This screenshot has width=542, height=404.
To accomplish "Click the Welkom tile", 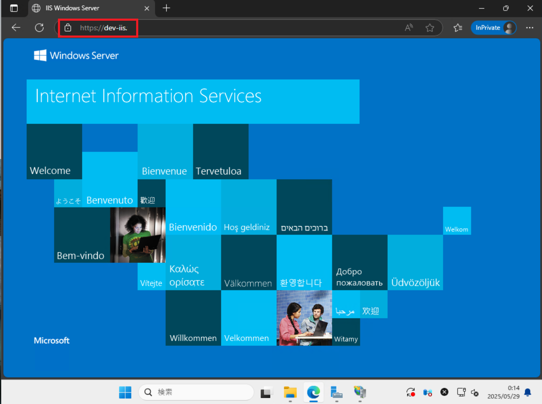I will click(x=457, y=221).
